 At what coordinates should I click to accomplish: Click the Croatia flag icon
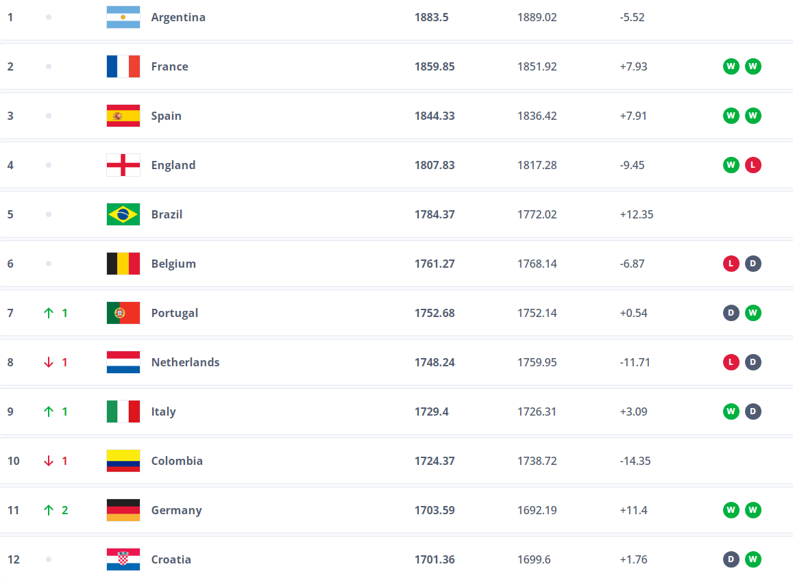123,559
